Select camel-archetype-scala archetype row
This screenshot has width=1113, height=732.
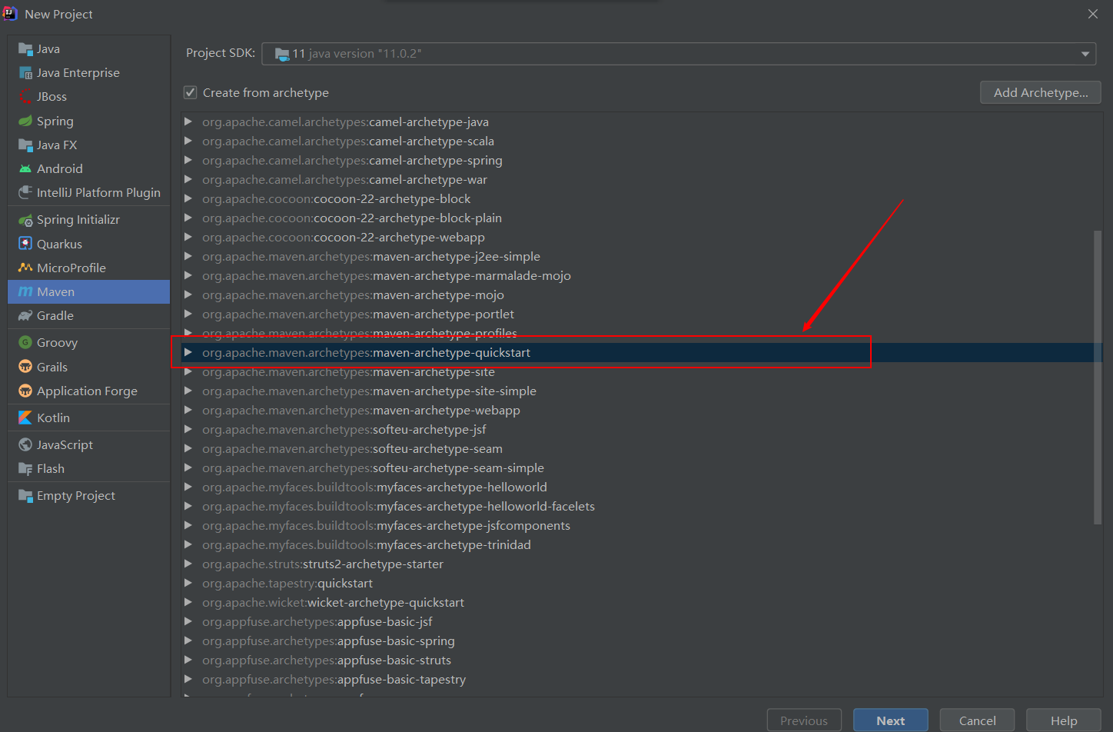pyautogui.click(x=642, y=141)
